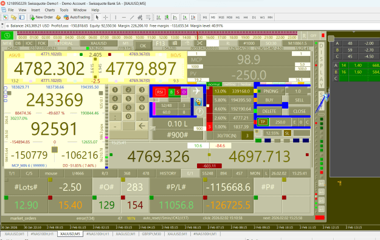Click the 0.10 L lot size field
Viewport: 380px width, 240px height.
(178, 124)
